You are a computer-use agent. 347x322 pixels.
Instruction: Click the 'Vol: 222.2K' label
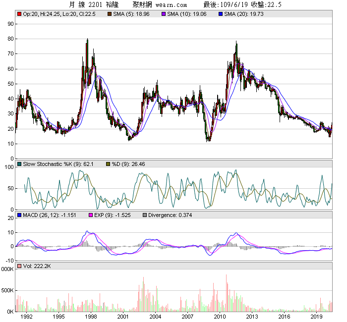pyautogui.click(x=37, y=266)
